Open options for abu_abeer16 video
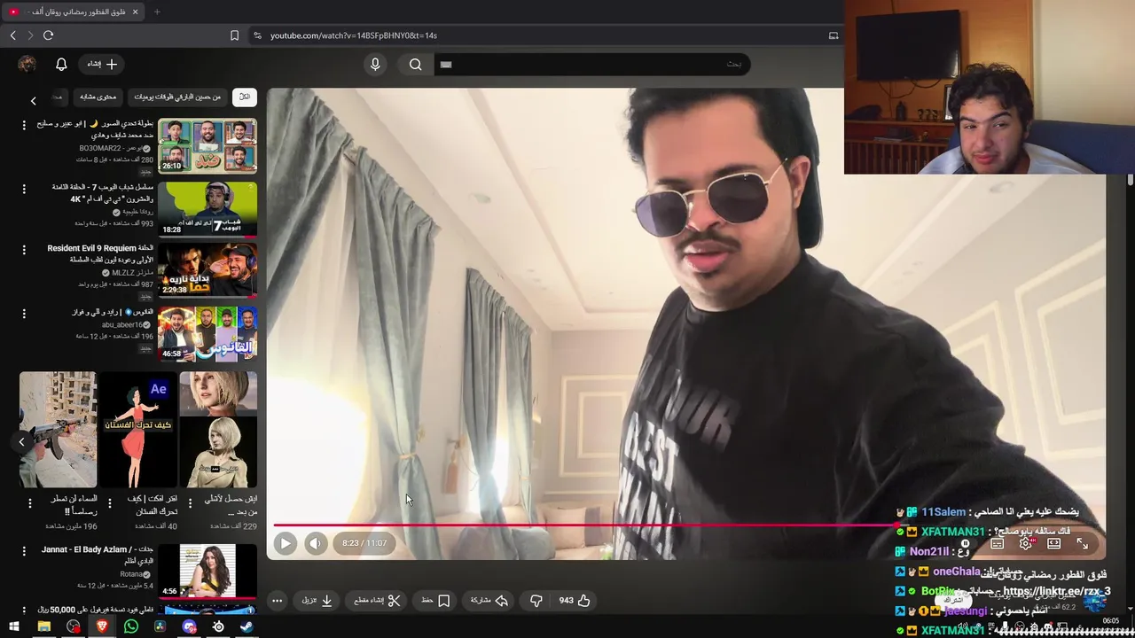The image size is (1135, 638). 24,313
